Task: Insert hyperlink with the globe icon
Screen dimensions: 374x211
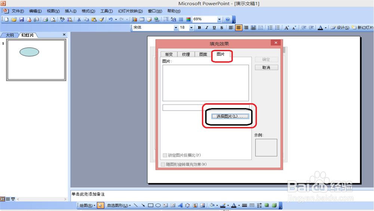Action: tap(157, 19)
